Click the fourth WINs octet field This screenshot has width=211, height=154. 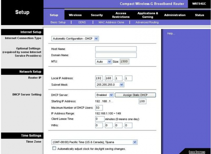pos(128,126)
